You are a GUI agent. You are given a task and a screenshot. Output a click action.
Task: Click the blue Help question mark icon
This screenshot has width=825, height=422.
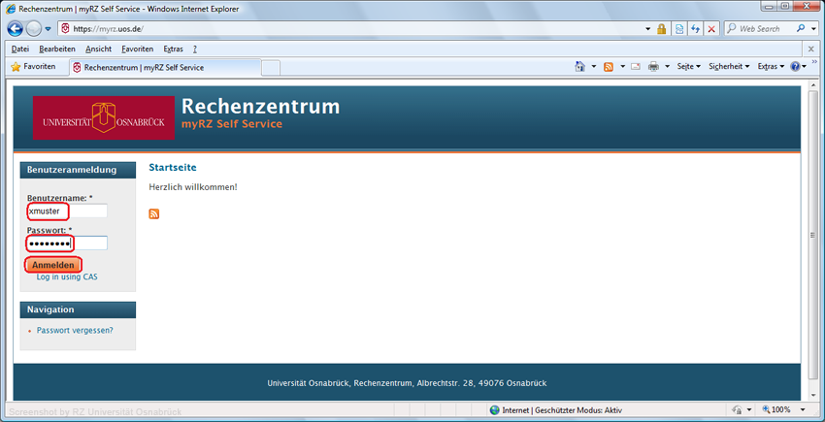(795, 67)
